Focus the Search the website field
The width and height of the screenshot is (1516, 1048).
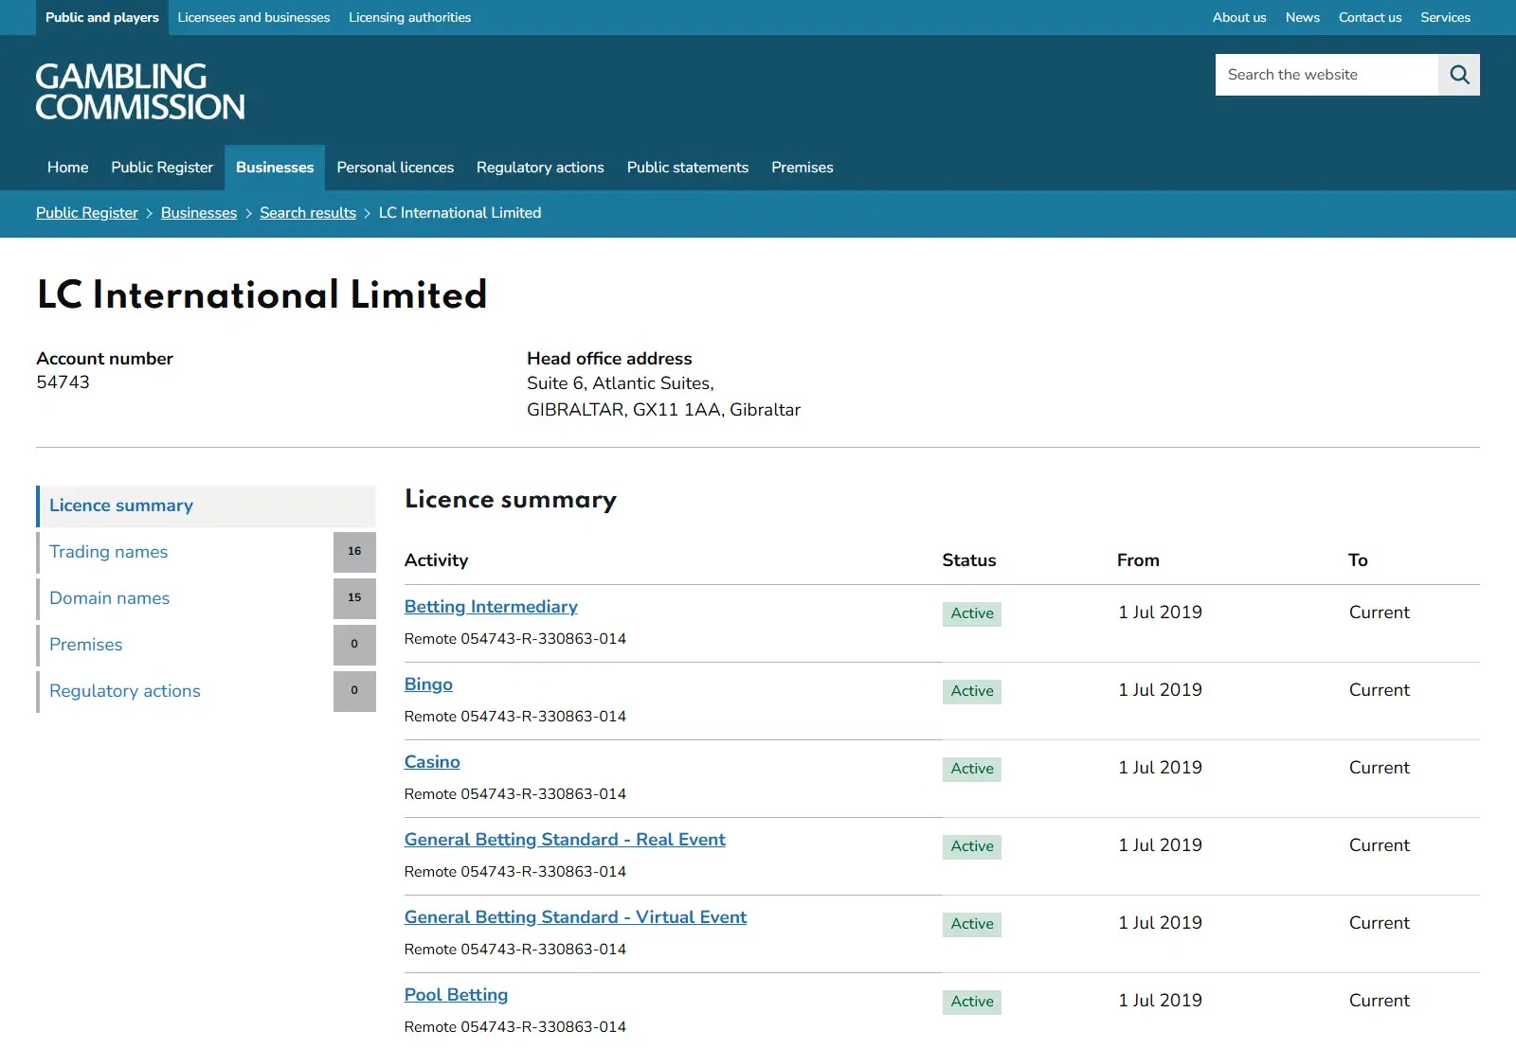pos(1326,75)
